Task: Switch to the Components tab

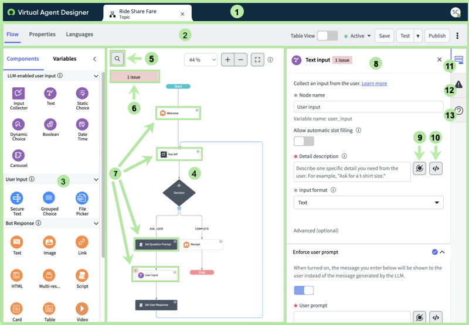Action: (x=23, y=59)
